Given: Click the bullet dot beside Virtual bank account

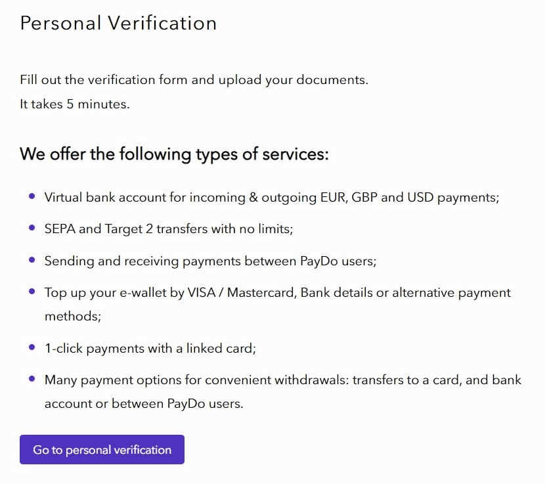Looking at the screenshot, I should click(x=32, y=196).
